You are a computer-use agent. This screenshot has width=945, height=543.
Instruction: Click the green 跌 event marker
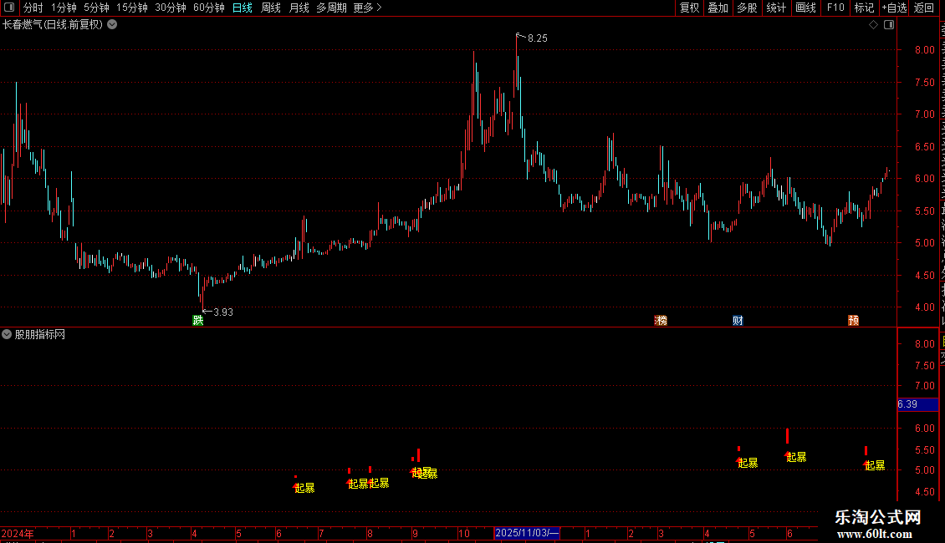coord(197,320)
